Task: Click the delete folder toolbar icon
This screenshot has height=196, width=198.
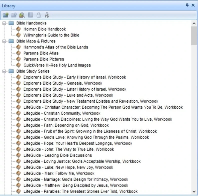Action: (14, 15)
